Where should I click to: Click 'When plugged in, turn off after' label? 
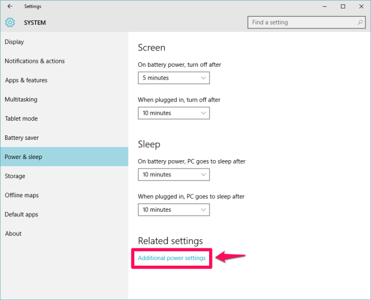[x=179, y=100]
